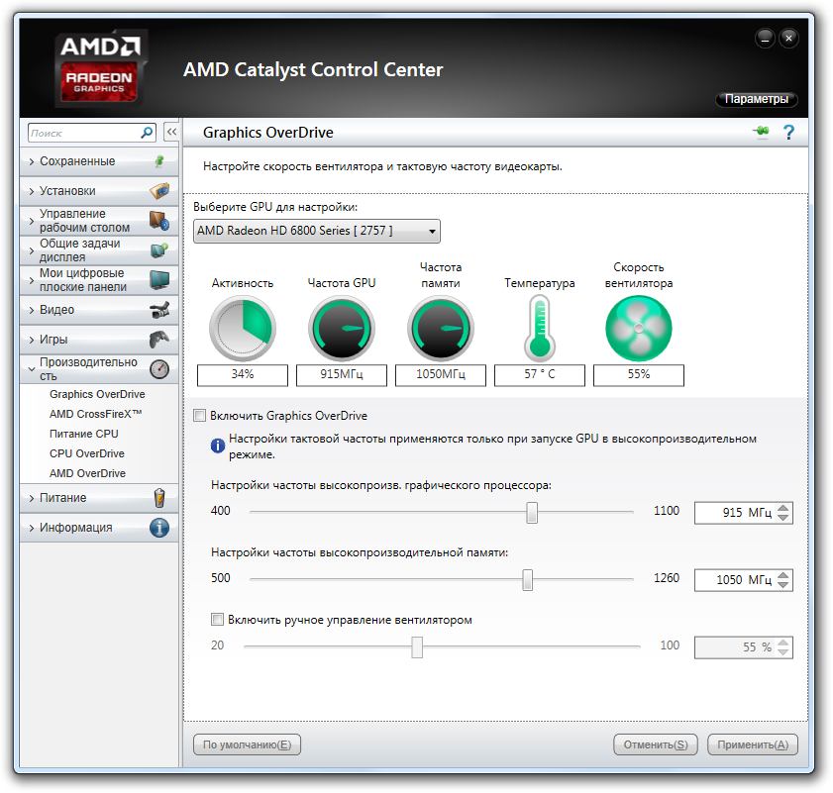Click the green pin icon in header
This screenshot has height=793, width=833.
click(x=762, y=132)
